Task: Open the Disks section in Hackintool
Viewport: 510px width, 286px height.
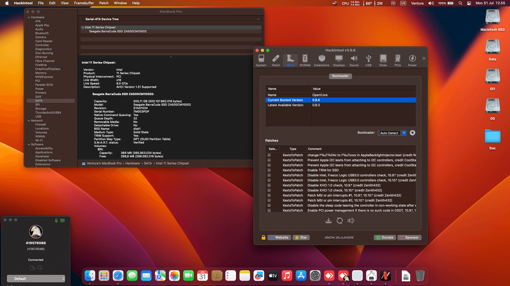Action: [383, 60]
